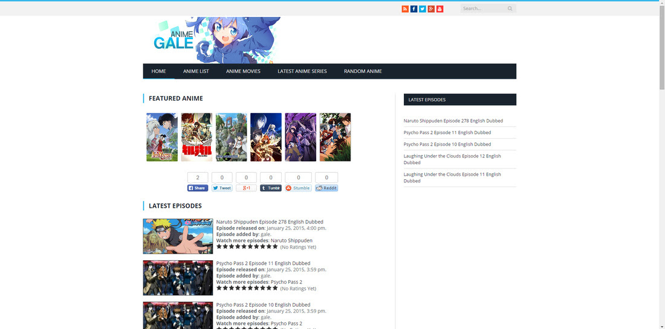Click the search magnifier icon
This screenshot has height=329, width=665.
(x=510, y=8)
